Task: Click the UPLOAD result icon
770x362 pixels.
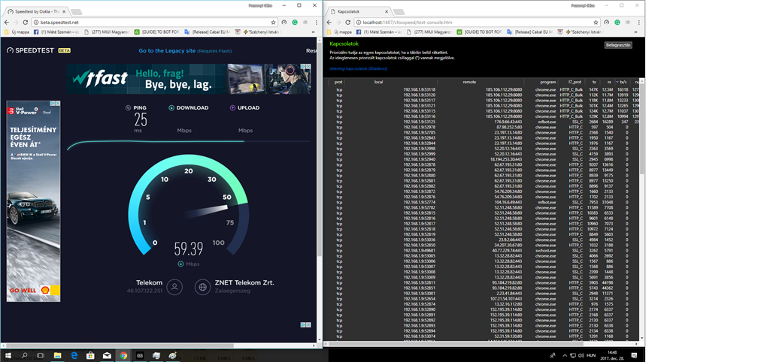Action: coord(232,108)
